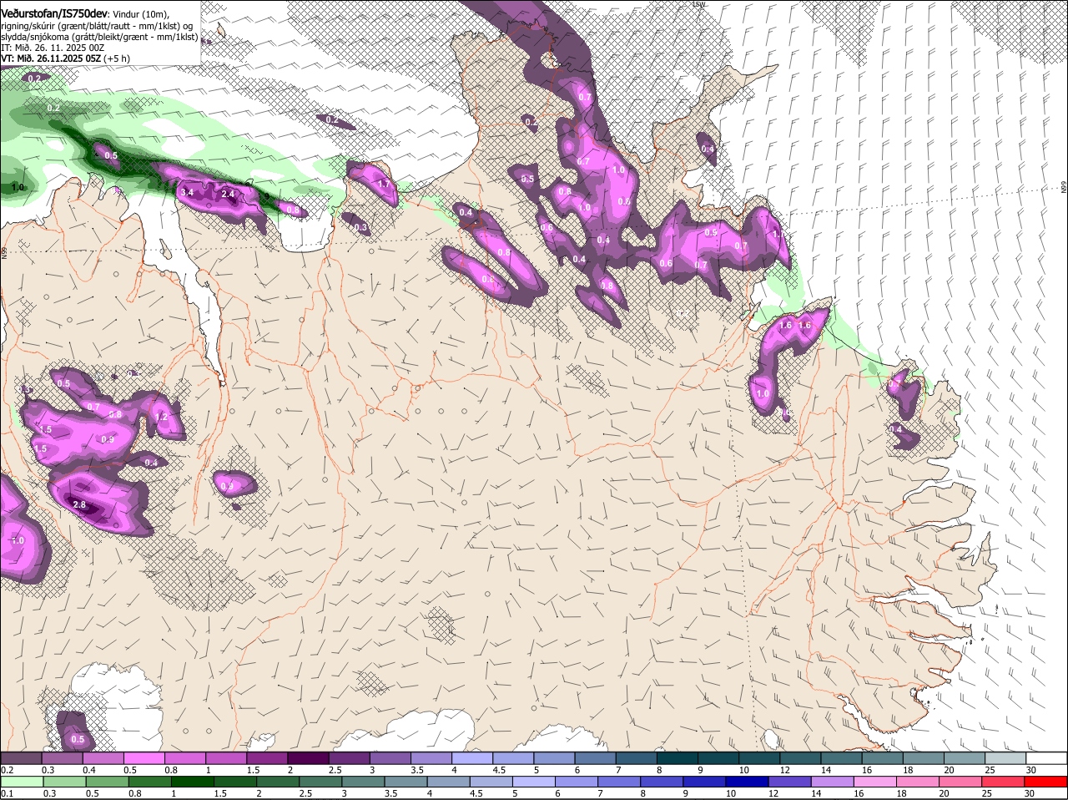Pick the red rain swatch above 30
The image size is (1068, 800).
point(1047,782)
